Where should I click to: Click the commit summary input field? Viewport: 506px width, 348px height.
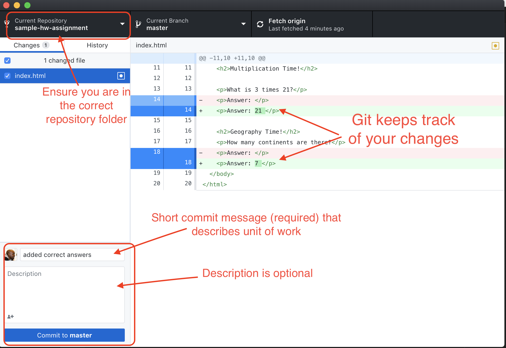[x=72, y=255]
